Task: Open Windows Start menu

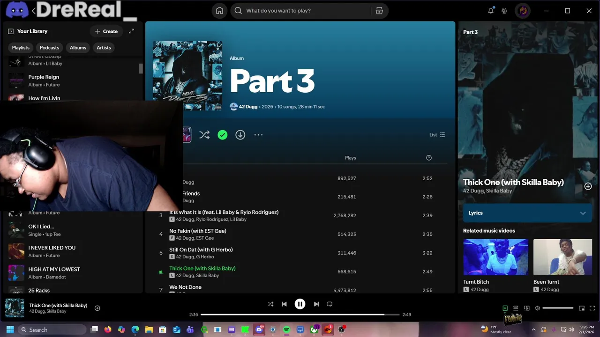Action: 10,330
